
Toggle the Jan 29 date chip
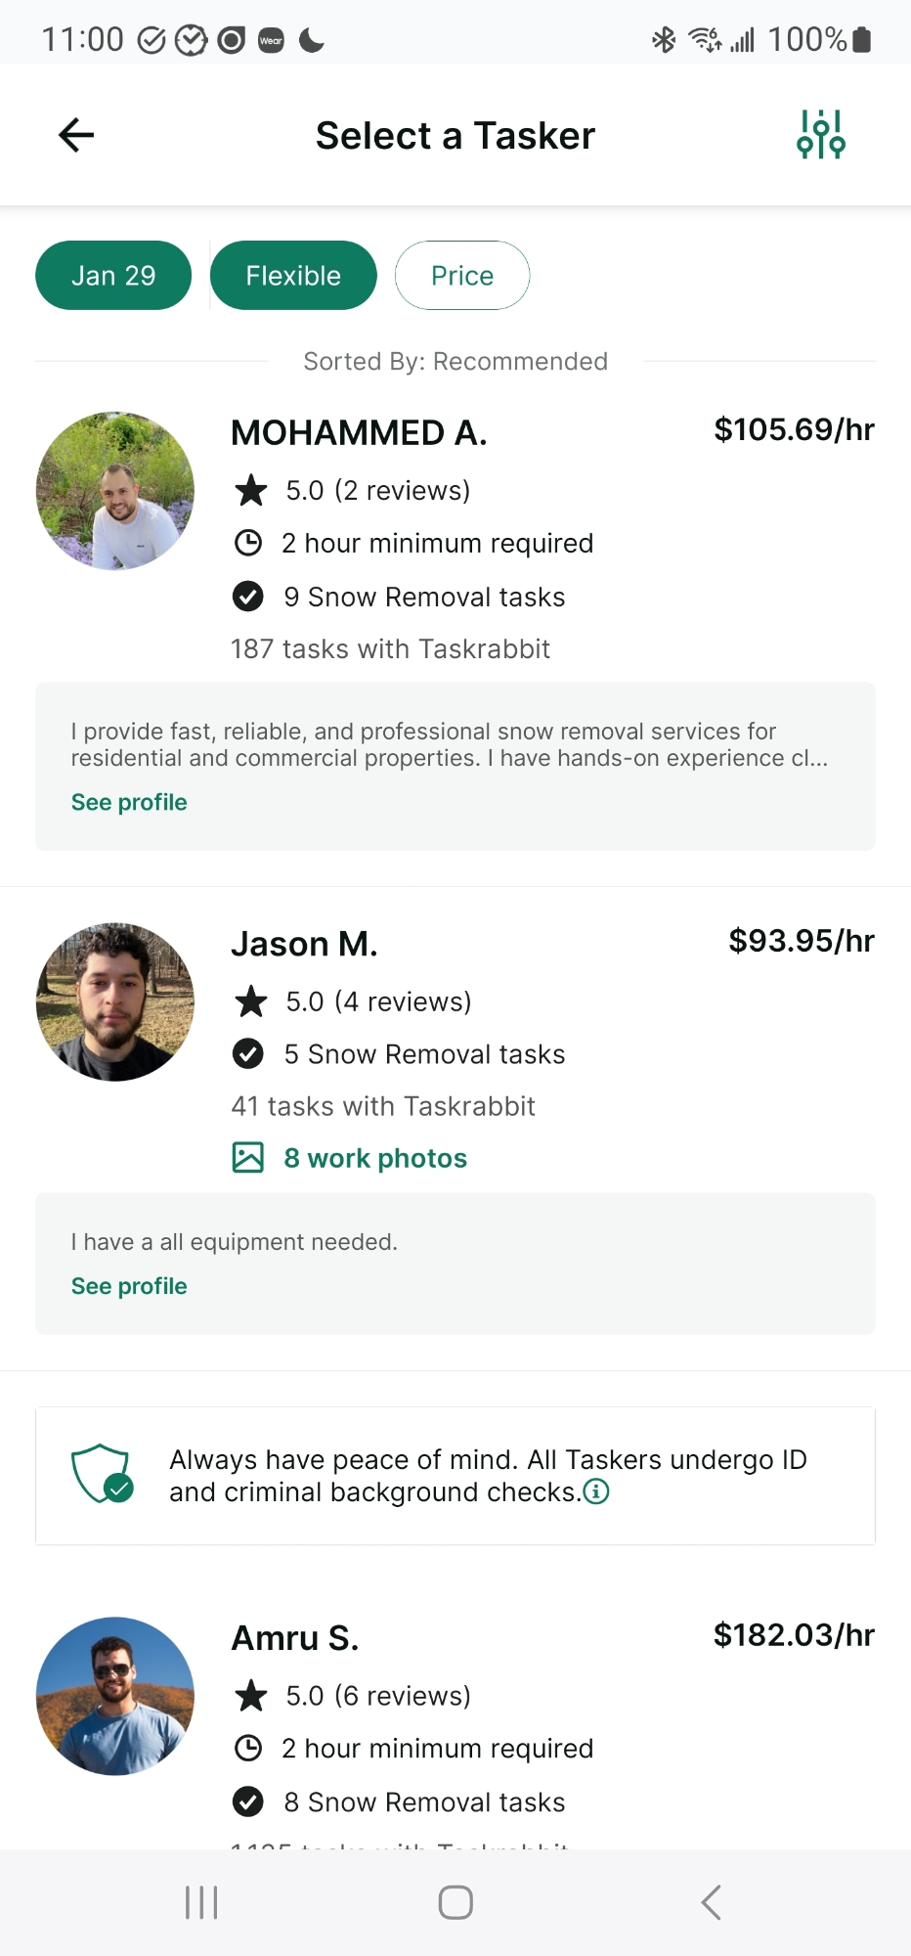tap(113, 276)
